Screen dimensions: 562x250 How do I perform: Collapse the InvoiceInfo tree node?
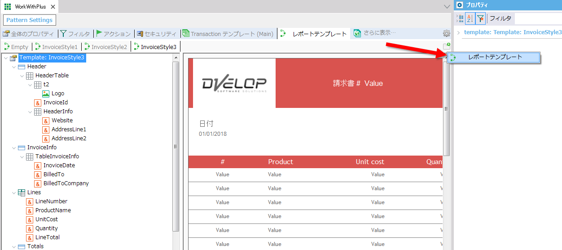14,147
